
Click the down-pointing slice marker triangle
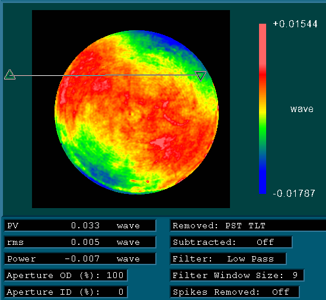pyautogui.click(x=200, y=76)
